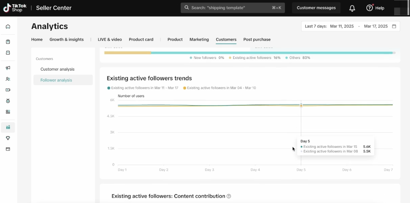
Task: Open the notifications bell icon
Action: pos(352,8)
